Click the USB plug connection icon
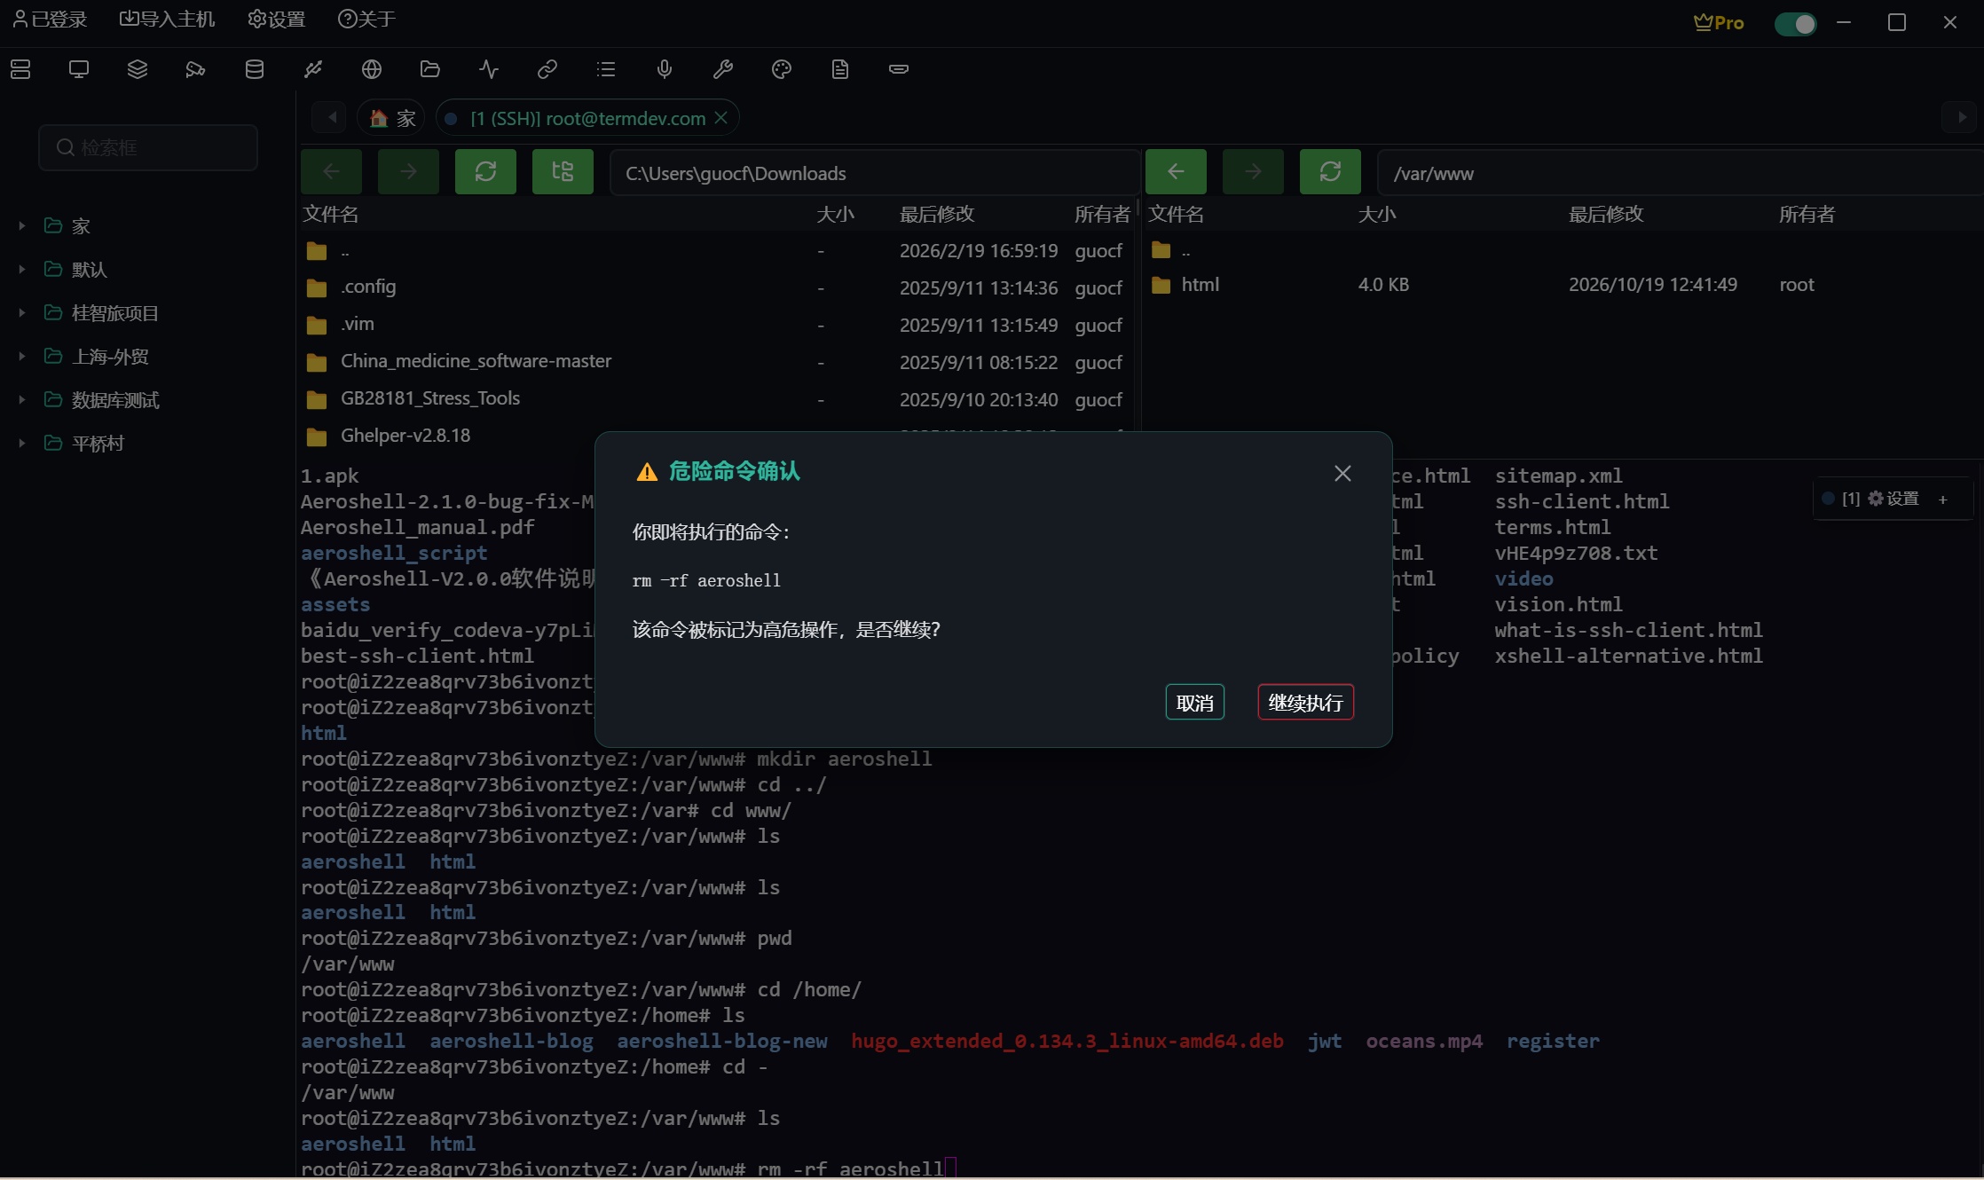This screenshot has height=1180, width=1984. point(313,69)
